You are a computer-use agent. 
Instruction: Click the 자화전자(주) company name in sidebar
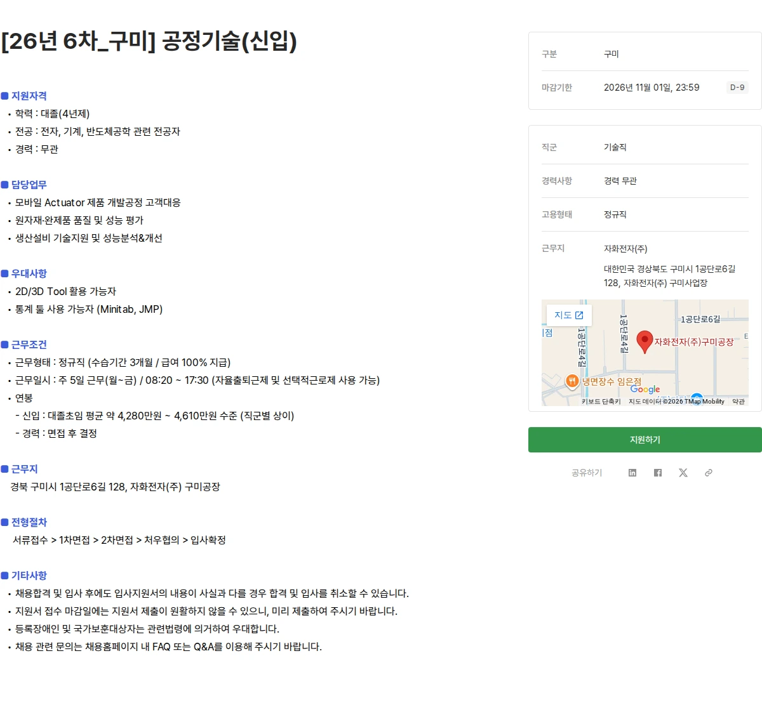point(625,249)
